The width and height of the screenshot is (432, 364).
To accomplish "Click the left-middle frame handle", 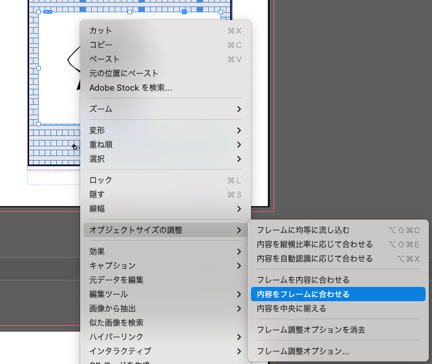I will [39, 68].
